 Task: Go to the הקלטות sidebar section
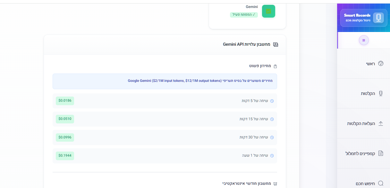(368, 93)
